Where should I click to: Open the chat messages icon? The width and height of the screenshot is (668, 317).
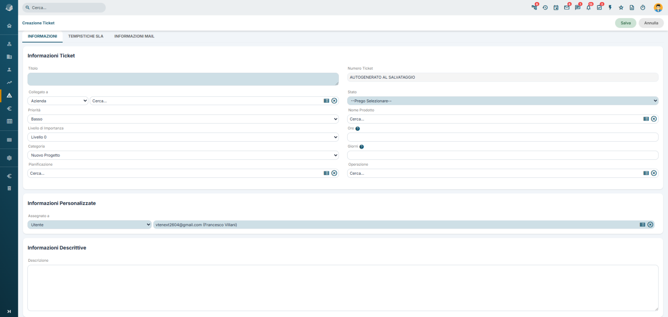pos(577,8)
